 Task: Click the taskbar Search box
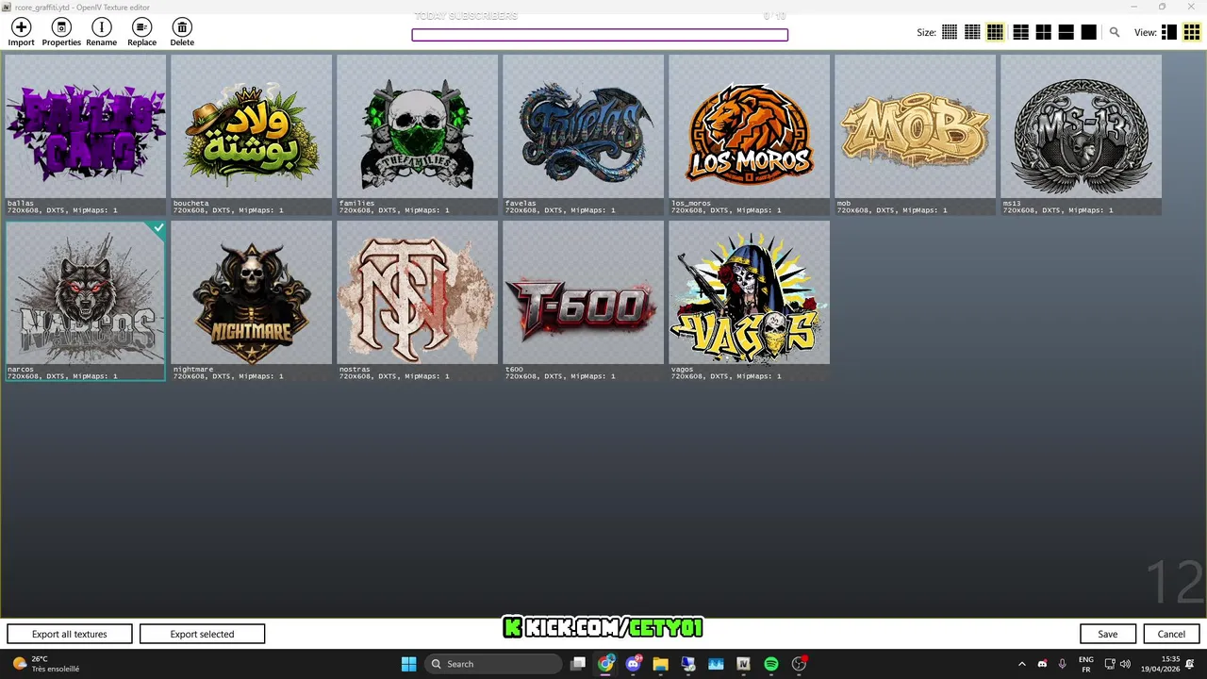(x=493, y=664)
